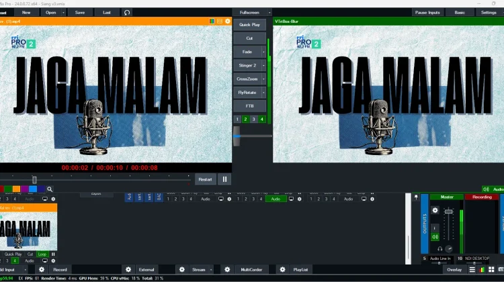Toggle the green active Audio button in the input row
Screen dimensions: 504x282
[x=276, y=199]
